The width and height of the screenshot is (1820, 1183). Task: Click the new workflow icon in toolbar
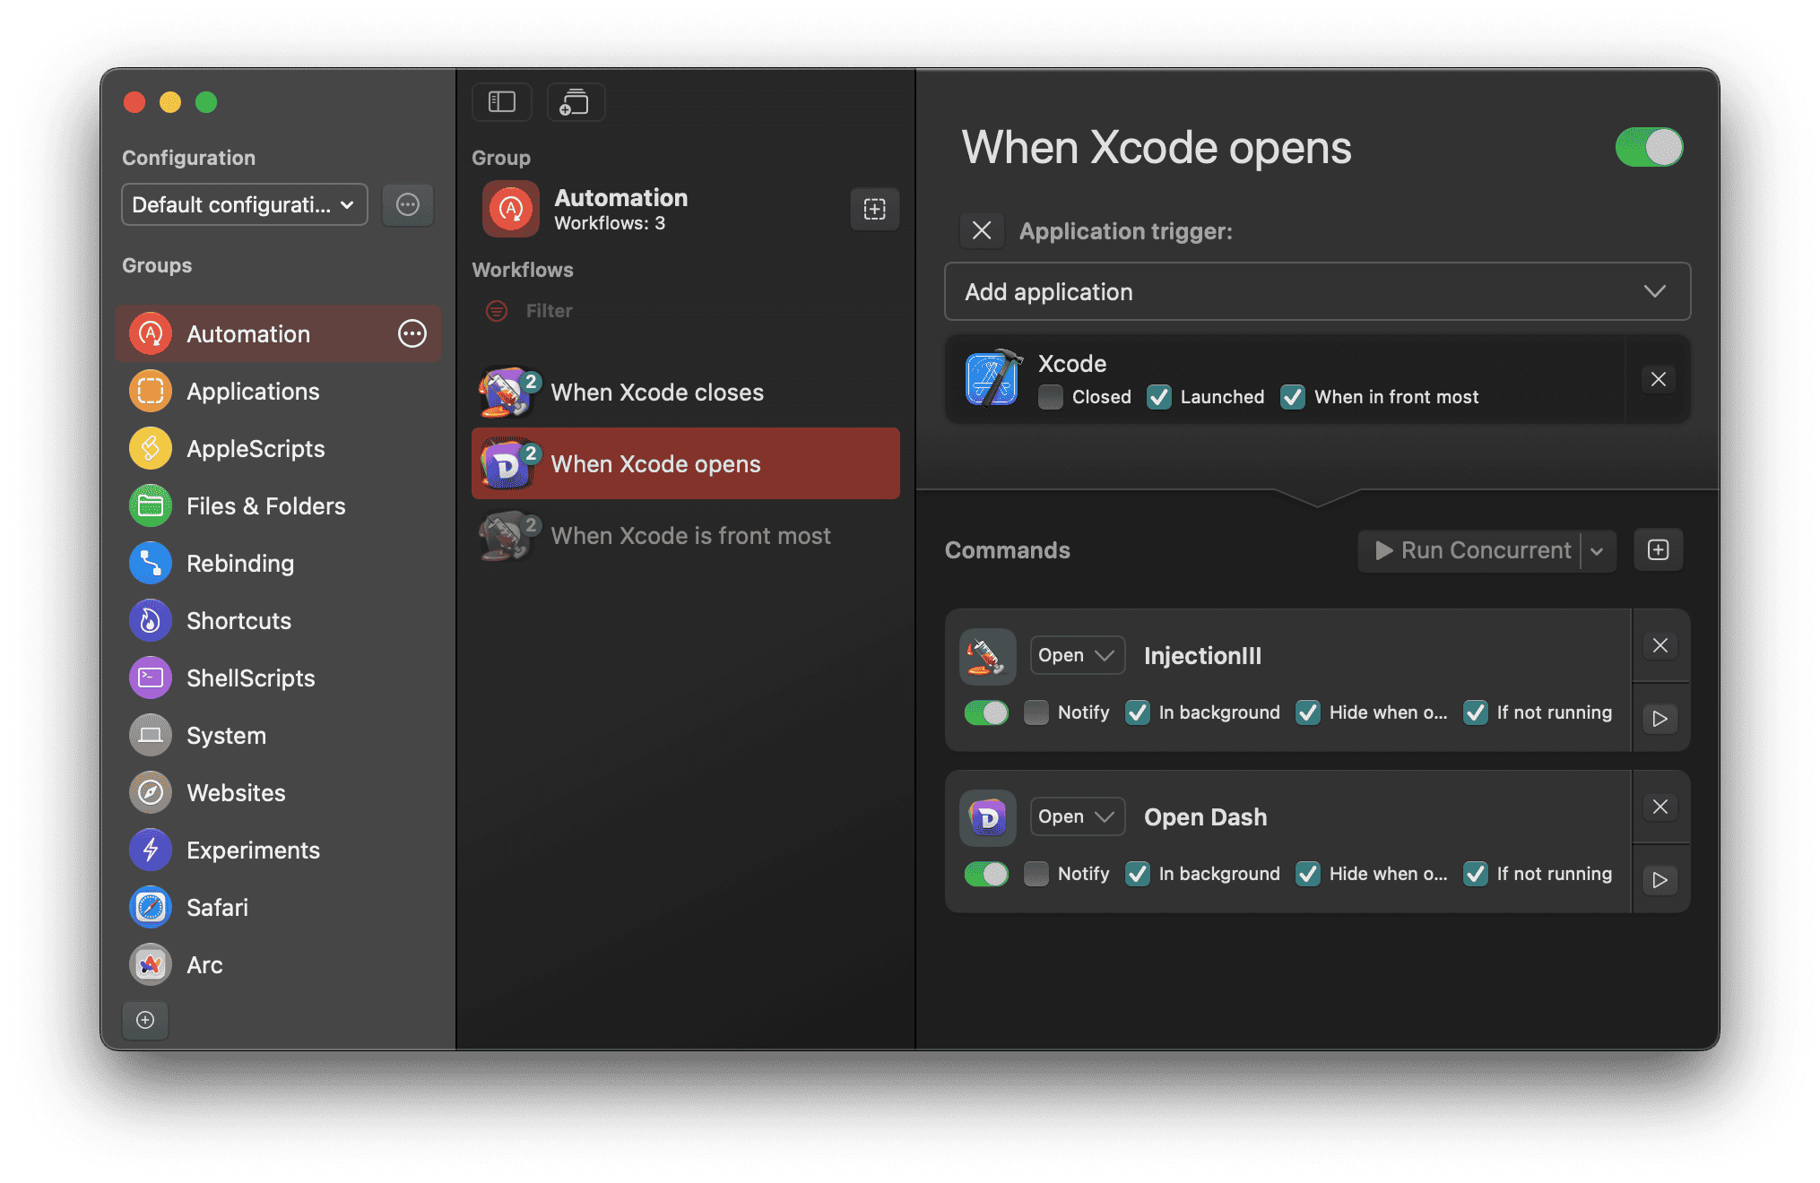(x=575, y=102)
